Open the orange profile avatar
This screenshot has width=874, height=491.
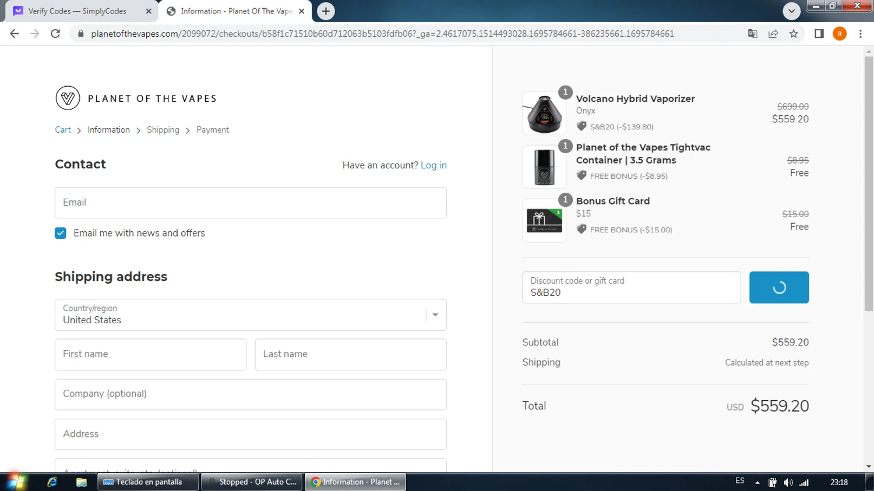tap(840, 34)
